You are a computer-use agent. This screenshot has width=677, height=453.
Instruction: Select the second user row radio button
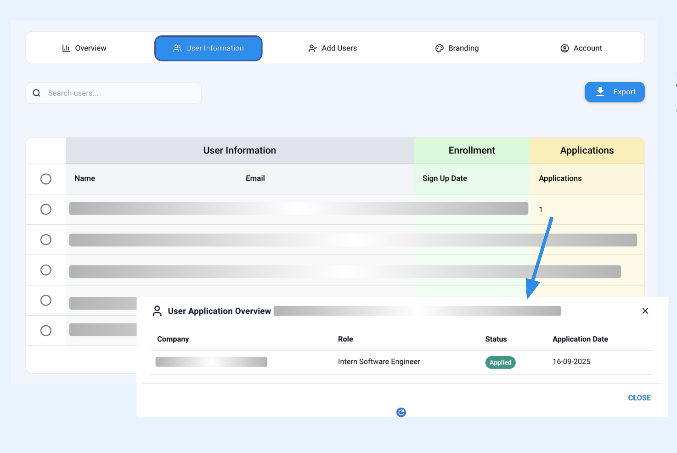(46, 240)
